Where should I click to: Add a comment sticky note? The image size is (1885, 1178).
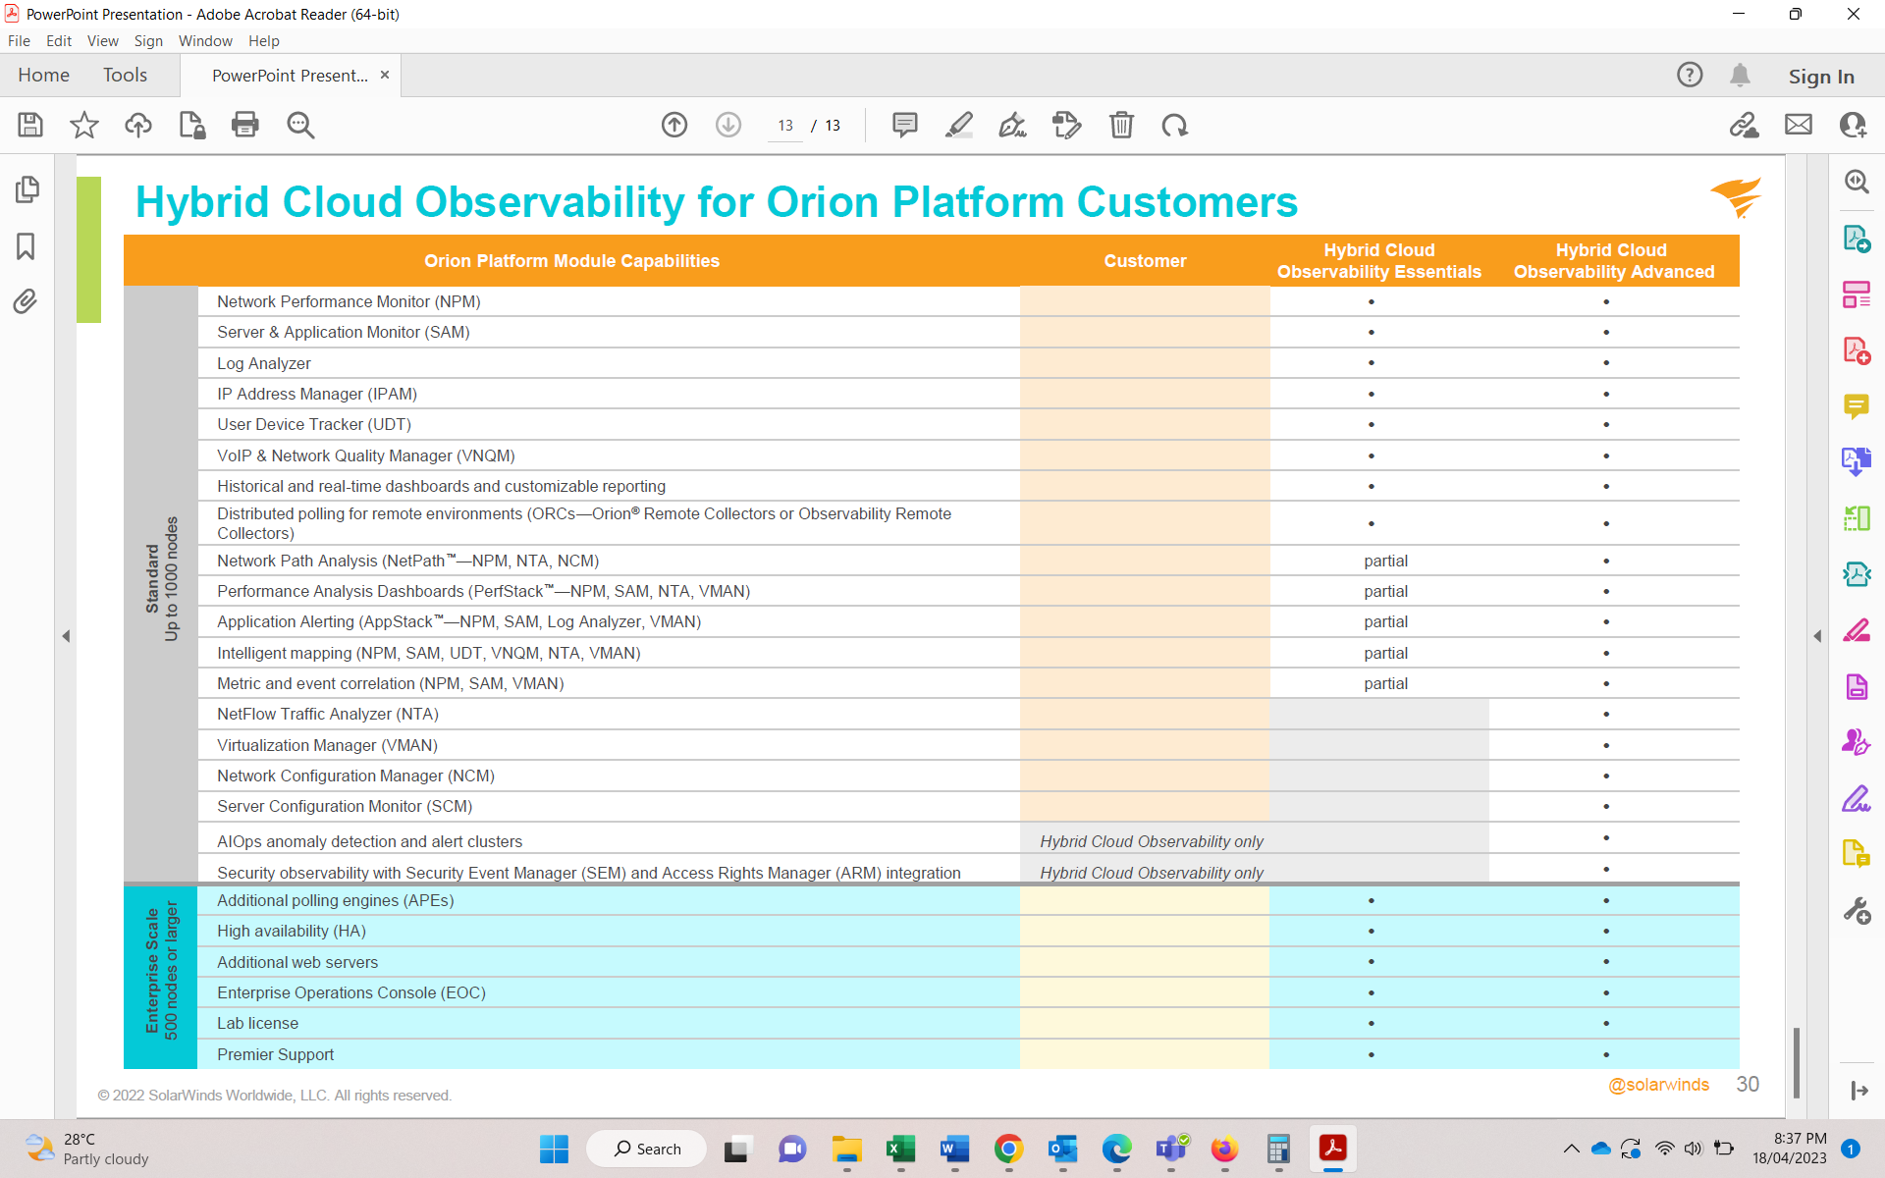(904, 125)
